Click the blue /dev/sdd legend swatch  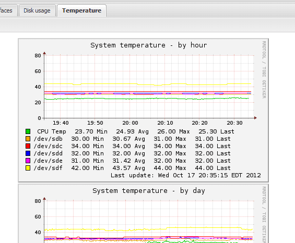[28, 153]
